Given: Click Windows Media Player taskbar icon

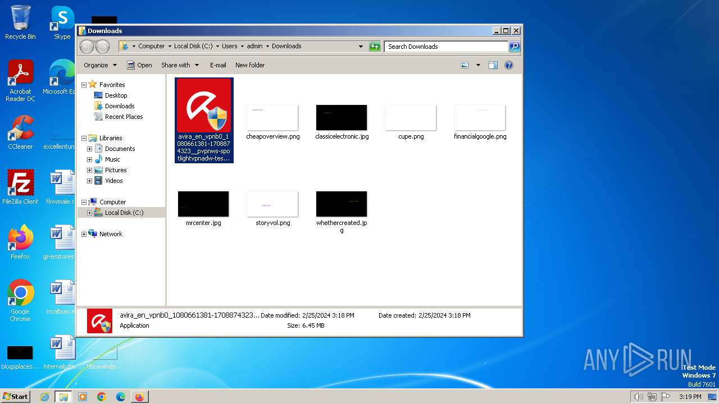Looking at the screenshot, I should point(83,397).
